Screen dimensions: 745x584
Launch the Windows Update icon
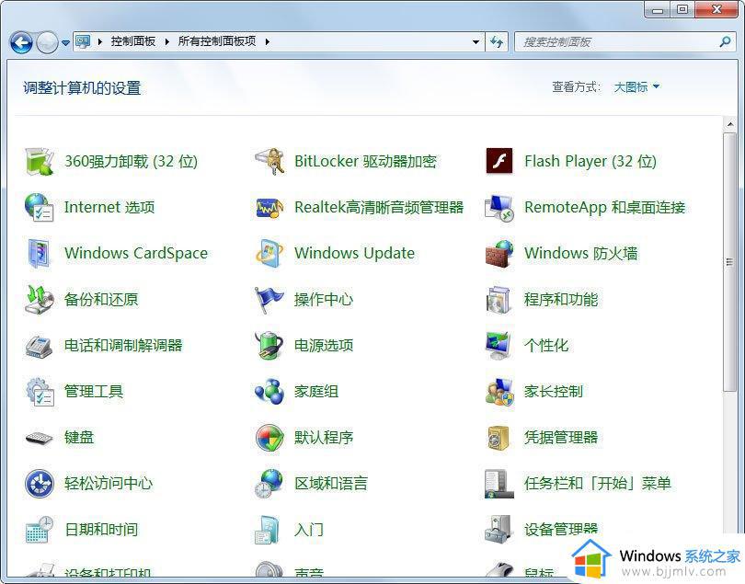tap(269, 253)
